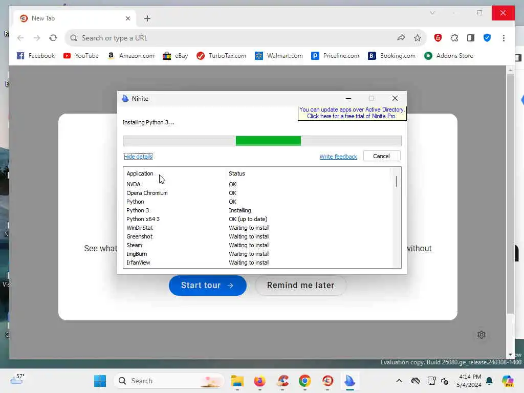Switch to the New Tab tab

(75, 18)
